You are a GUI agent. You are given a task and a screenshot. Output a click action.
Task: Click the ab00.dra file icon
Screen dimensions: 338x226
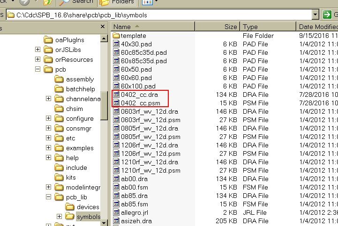pos(116,179)
